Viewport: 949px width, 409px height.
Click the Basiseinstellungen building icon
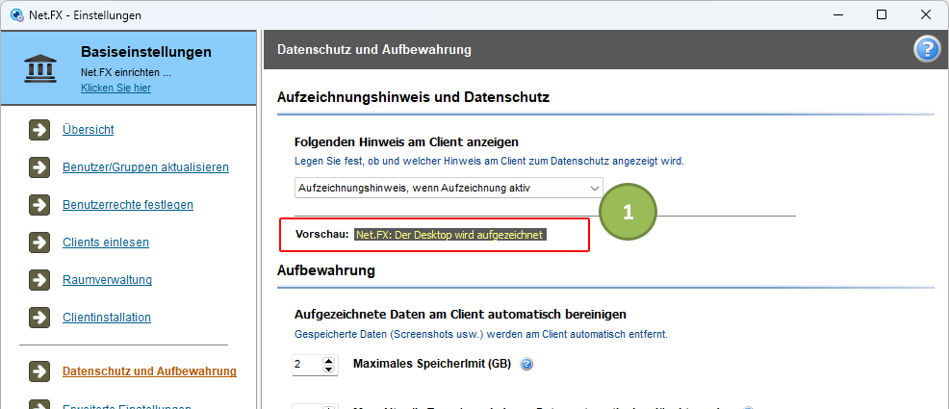coord(40,68)
